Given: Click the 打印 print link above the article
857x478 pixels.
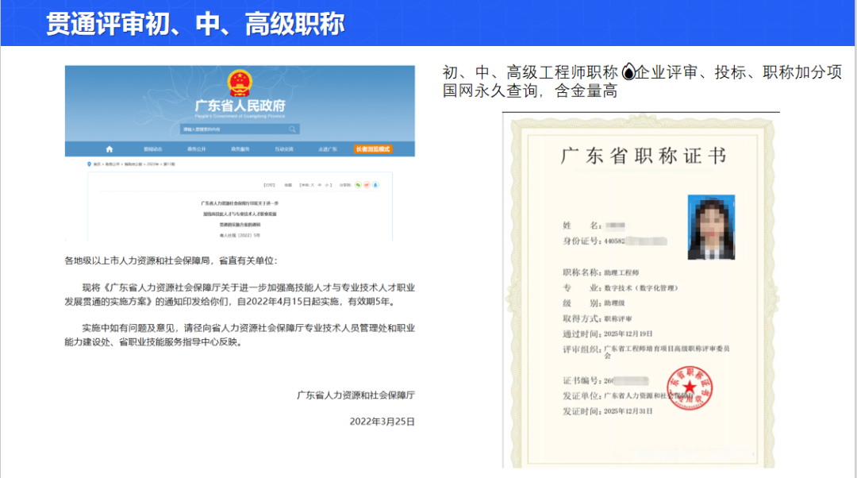Looking at the screenshot, I should [x=270, y=185].
